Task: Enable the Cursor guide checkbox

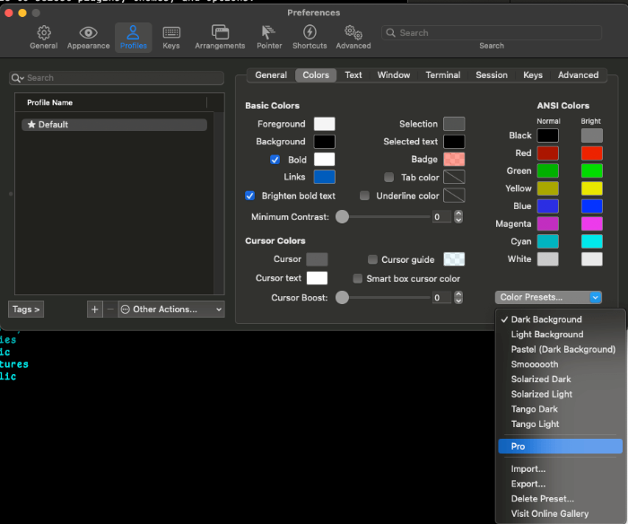Action: click(x=372, y=259)
